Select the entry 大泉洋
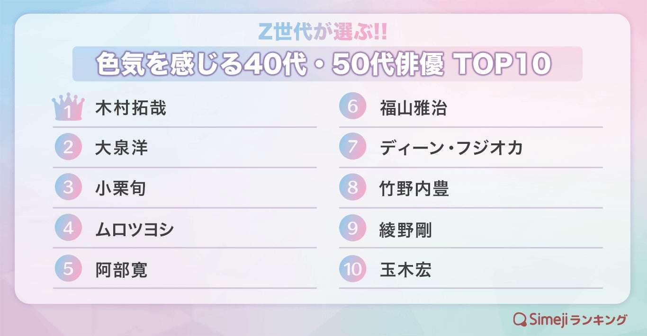647x336 pixels. [x=122, y=148]
